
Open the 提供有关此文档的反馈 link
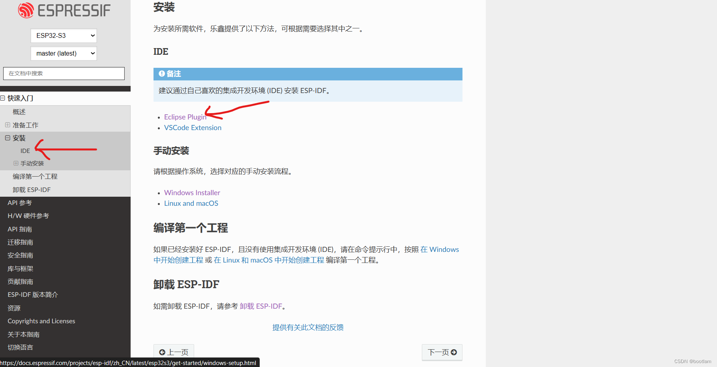pos(308,328)
